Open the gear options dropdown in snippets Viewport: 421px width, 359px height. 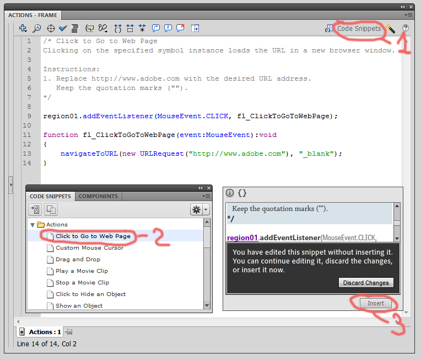(x=200, y=209)
